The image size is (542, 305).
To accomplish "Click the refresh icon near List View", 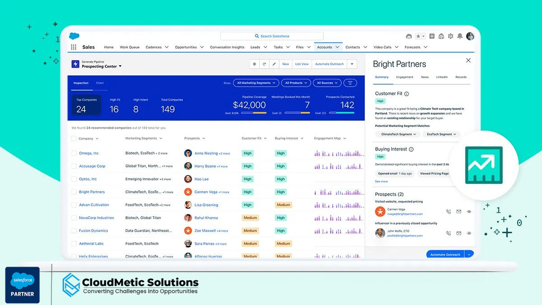I will point(264,64).
